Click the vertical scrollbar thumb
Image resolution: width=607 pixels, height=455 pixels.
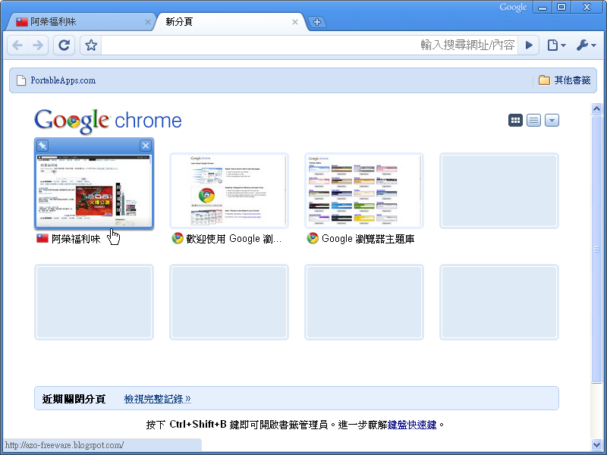click(596, 249)
